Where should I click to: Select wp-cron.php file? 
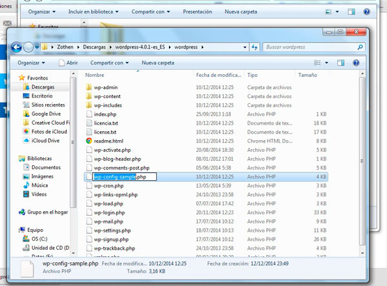pyautogui.click(x=108, y=186)
